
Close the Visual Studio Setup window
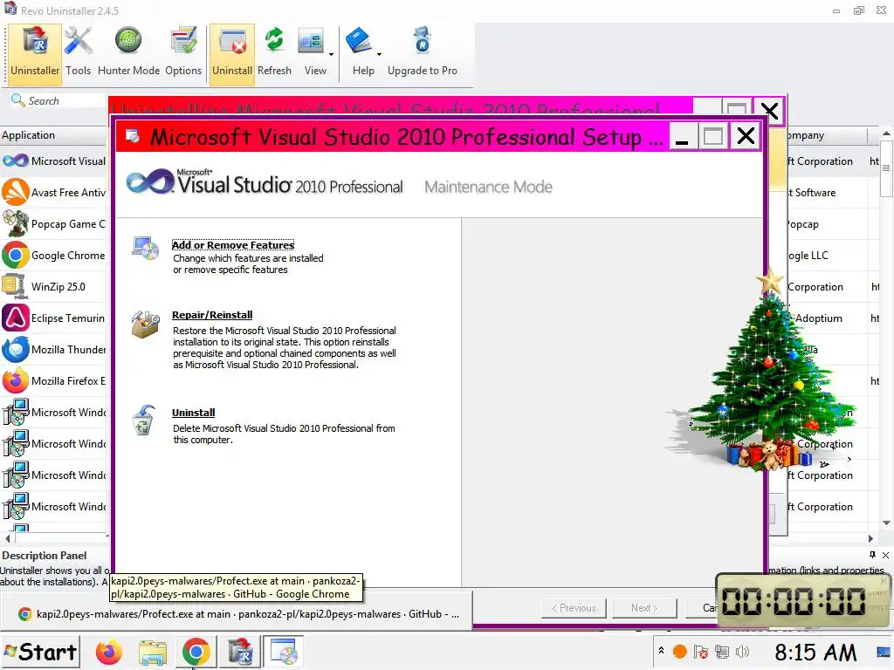(x=746, y=137)
